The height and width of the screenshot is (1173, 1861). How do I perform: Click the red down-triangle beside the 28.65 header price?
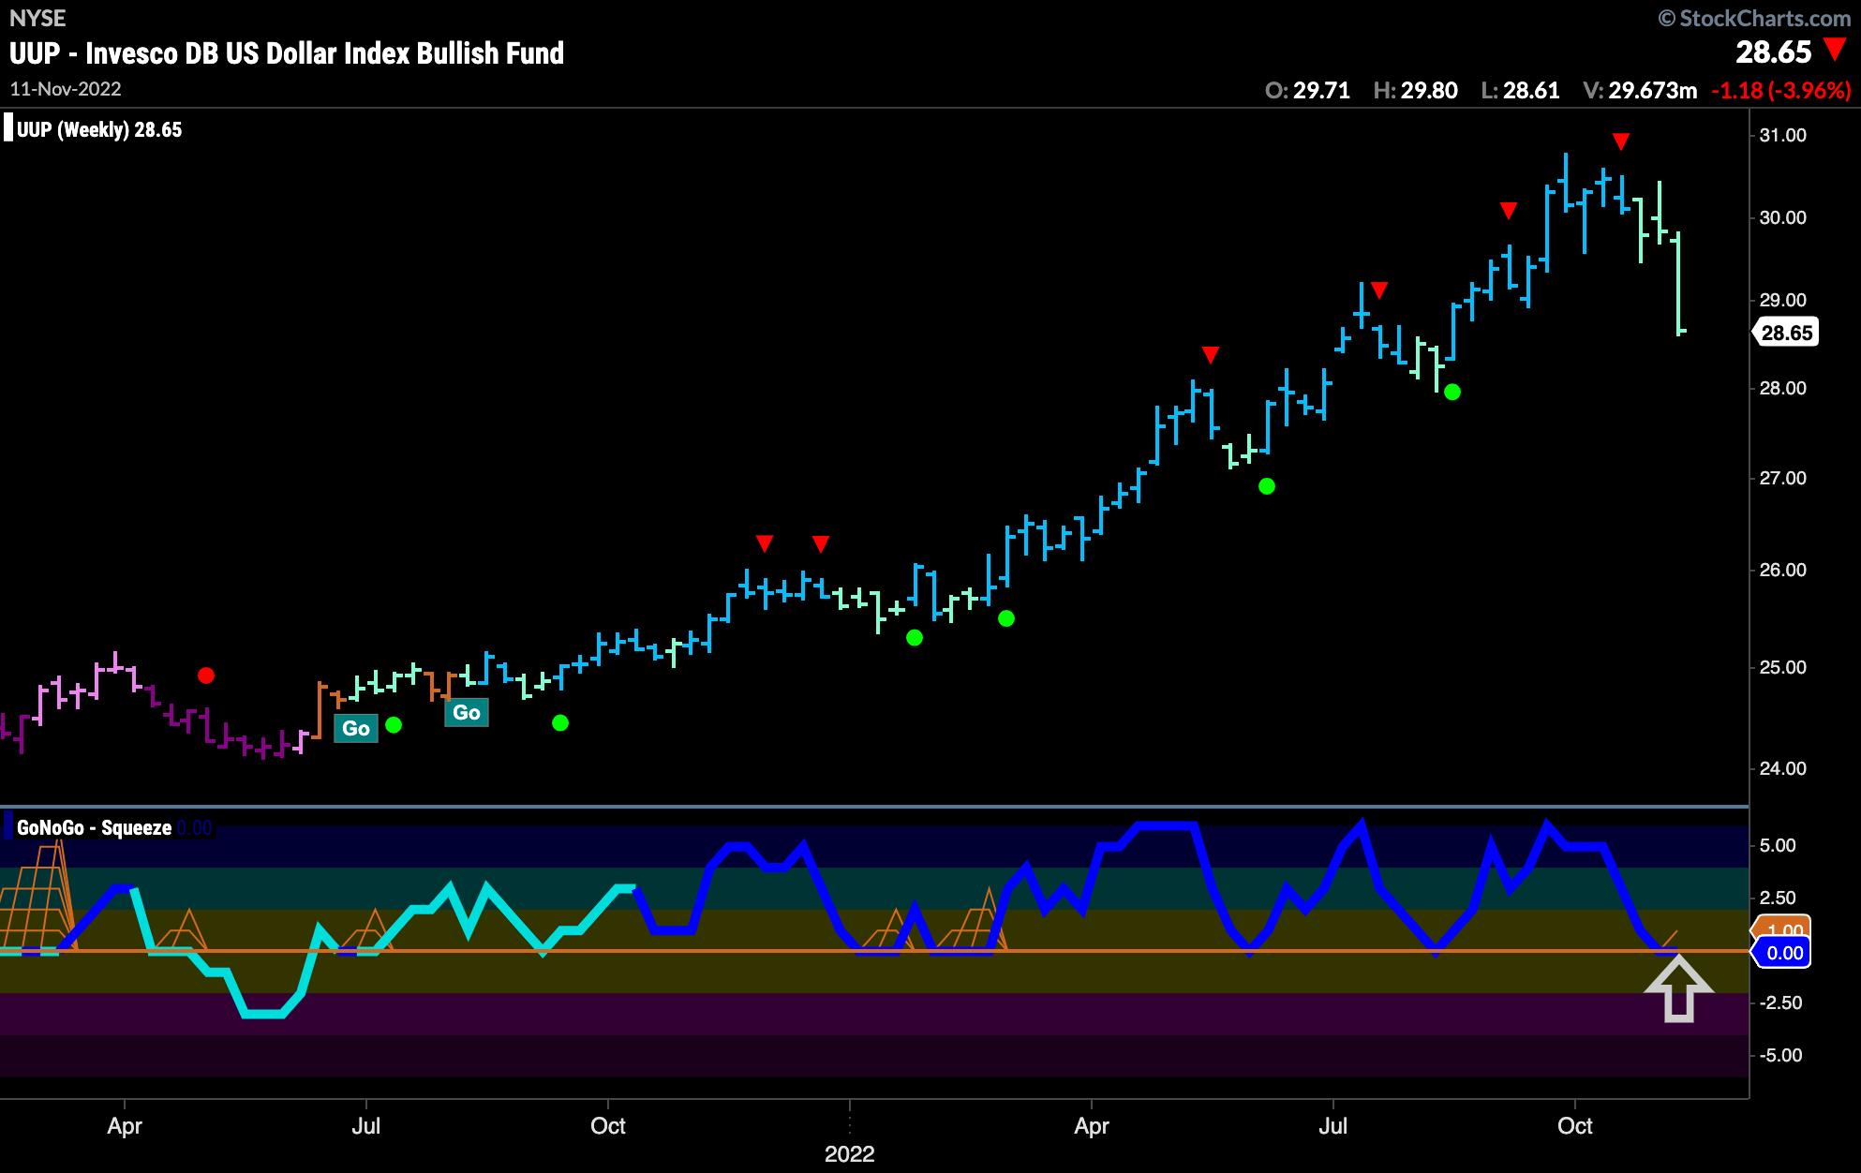pyautogui.click(x=1835, y=49)
